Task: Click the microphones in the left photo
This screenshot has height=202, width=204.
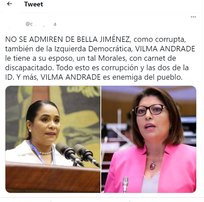Action: pos(77,154)
